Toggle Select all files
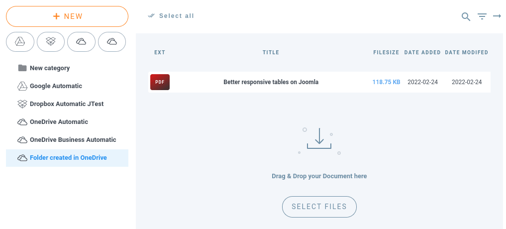The height and width of the screenshot is (229, 506). 171,16
